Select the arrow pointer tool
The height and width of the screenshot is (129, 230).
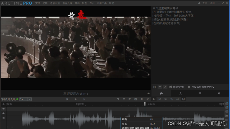(154, 99)
